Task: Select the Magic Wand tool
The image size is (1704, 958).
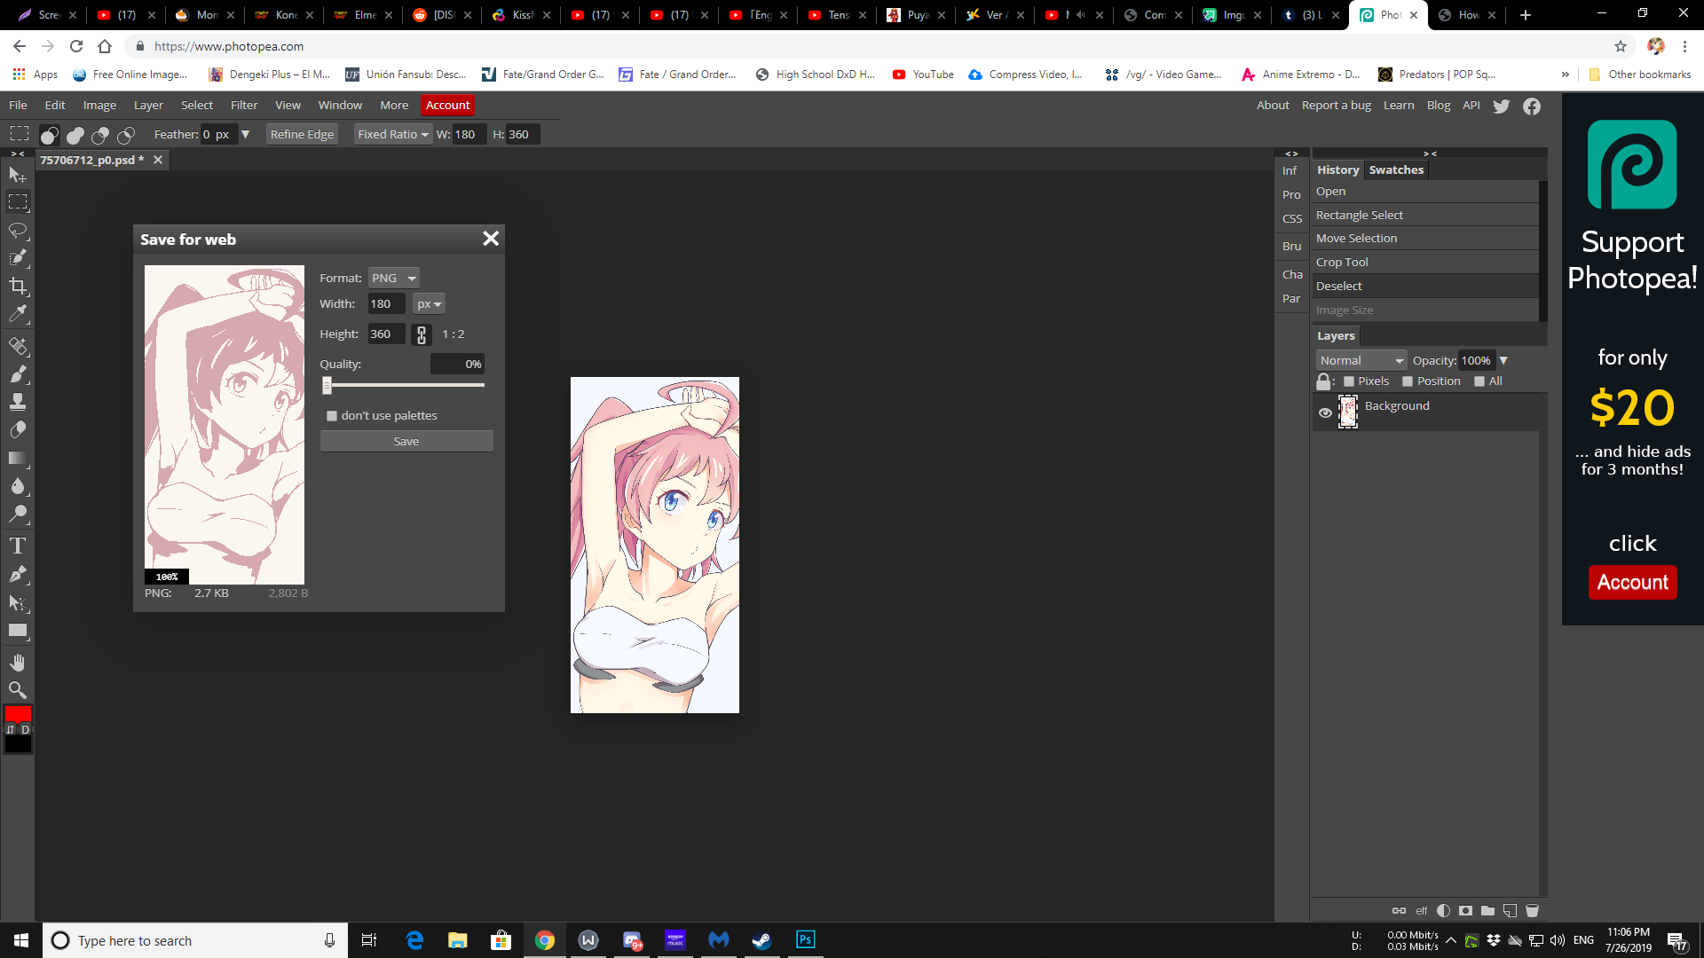Action: 18,258
